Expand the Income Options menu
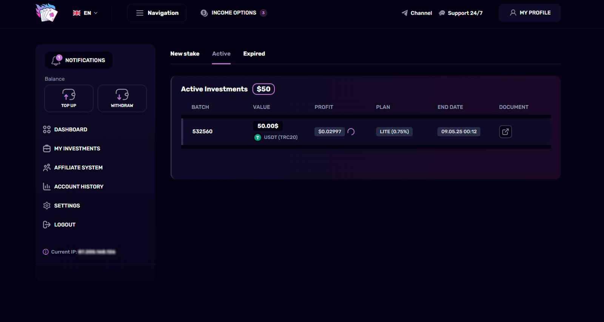 click(x=233, y=13)
